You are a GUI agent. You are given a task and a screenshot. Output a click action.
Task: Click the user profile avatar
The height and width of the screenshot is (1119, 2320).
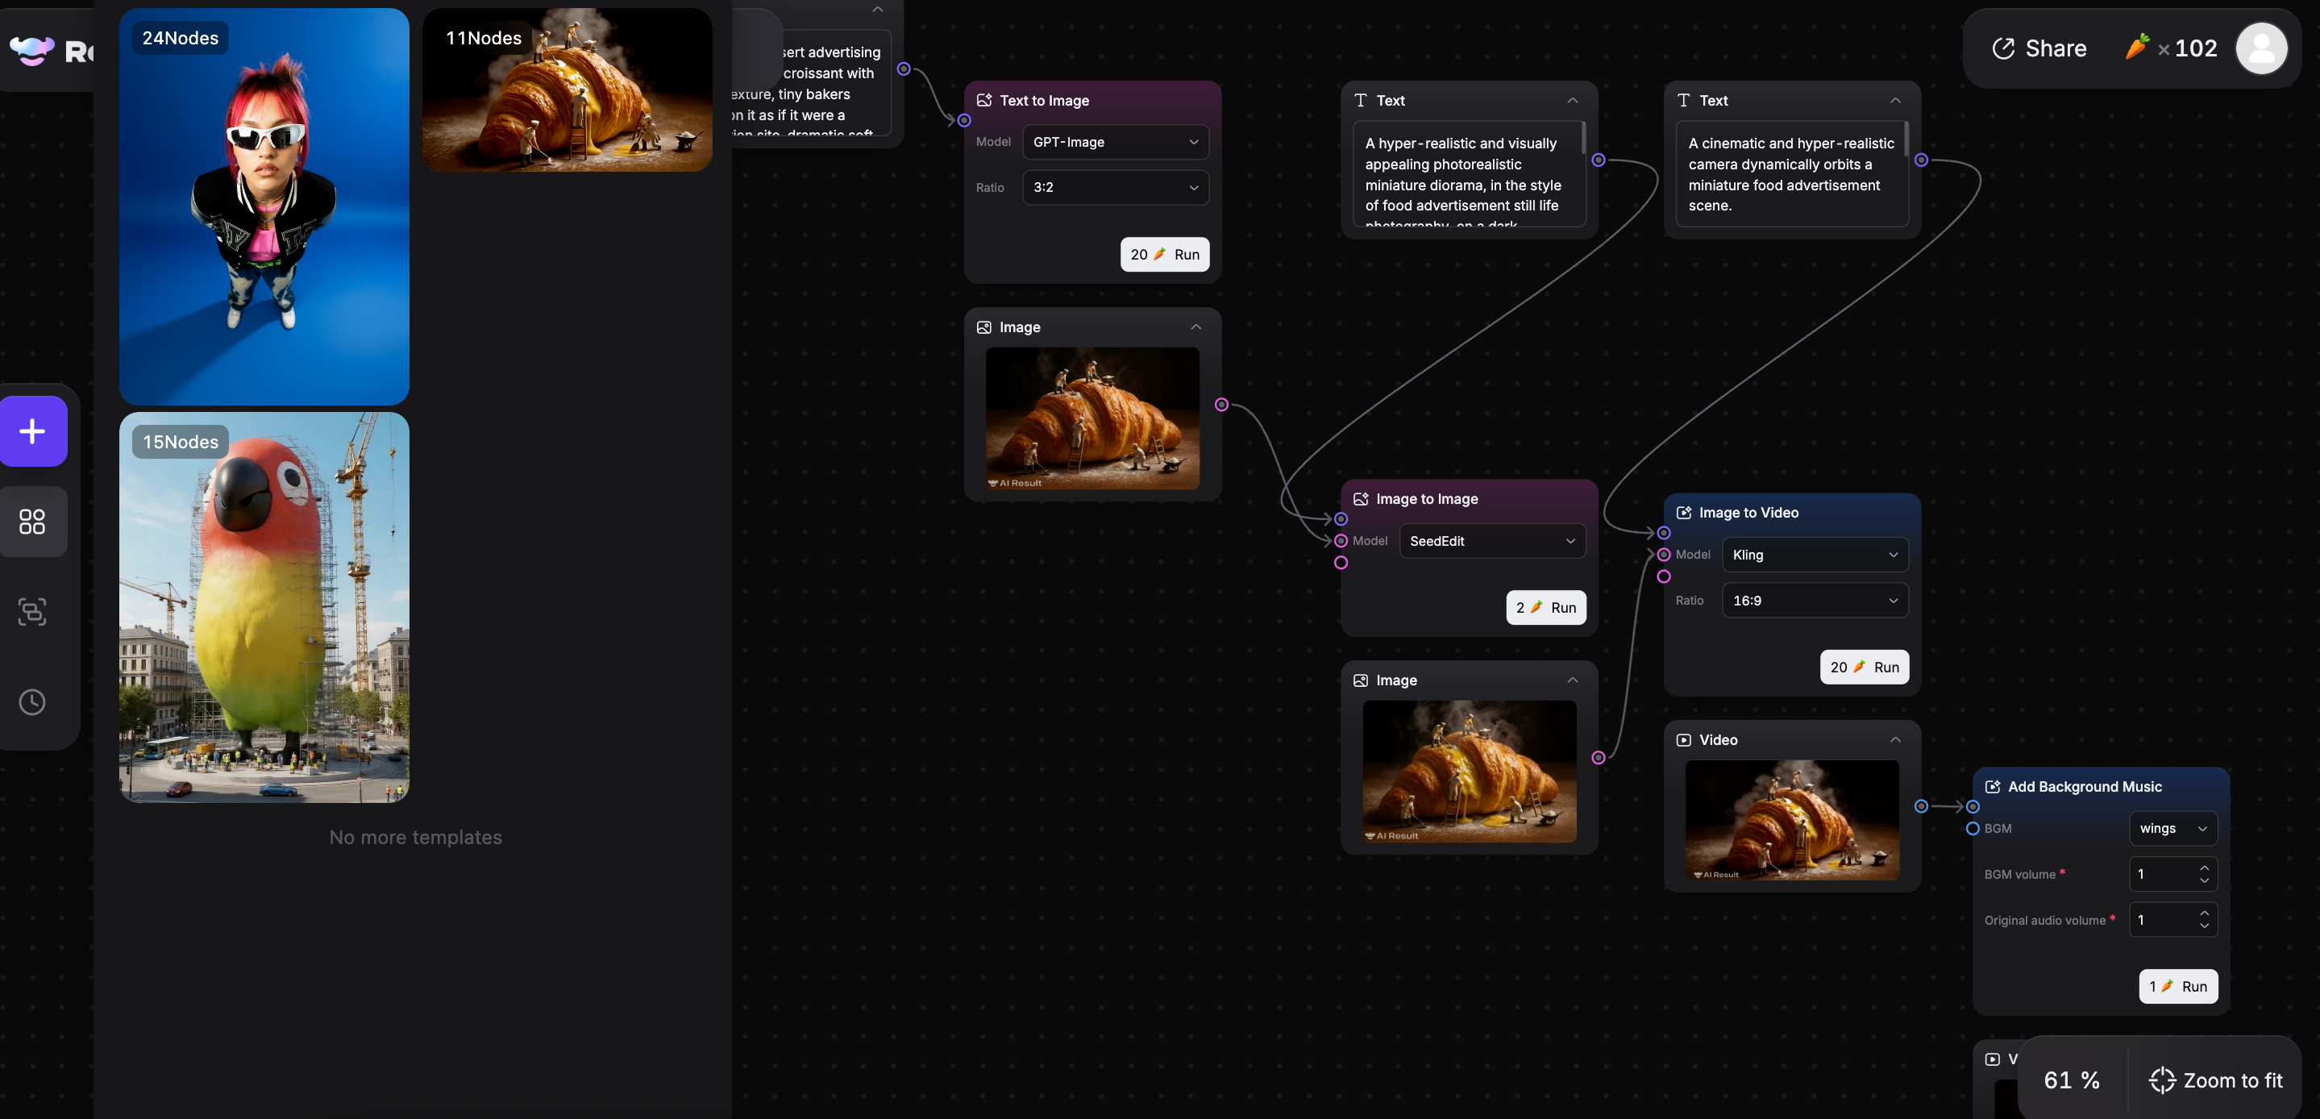click(x=2260, y=48)
